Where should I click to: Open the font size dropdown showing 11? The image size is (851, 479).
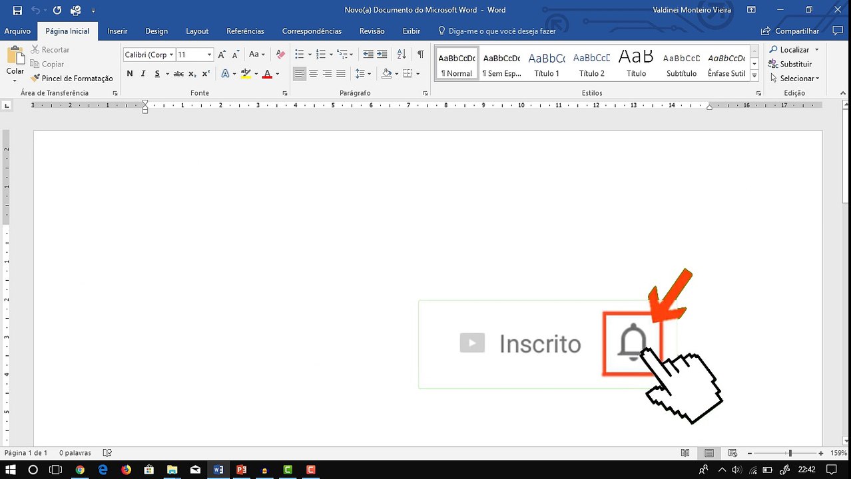click(x=209, y=55)
